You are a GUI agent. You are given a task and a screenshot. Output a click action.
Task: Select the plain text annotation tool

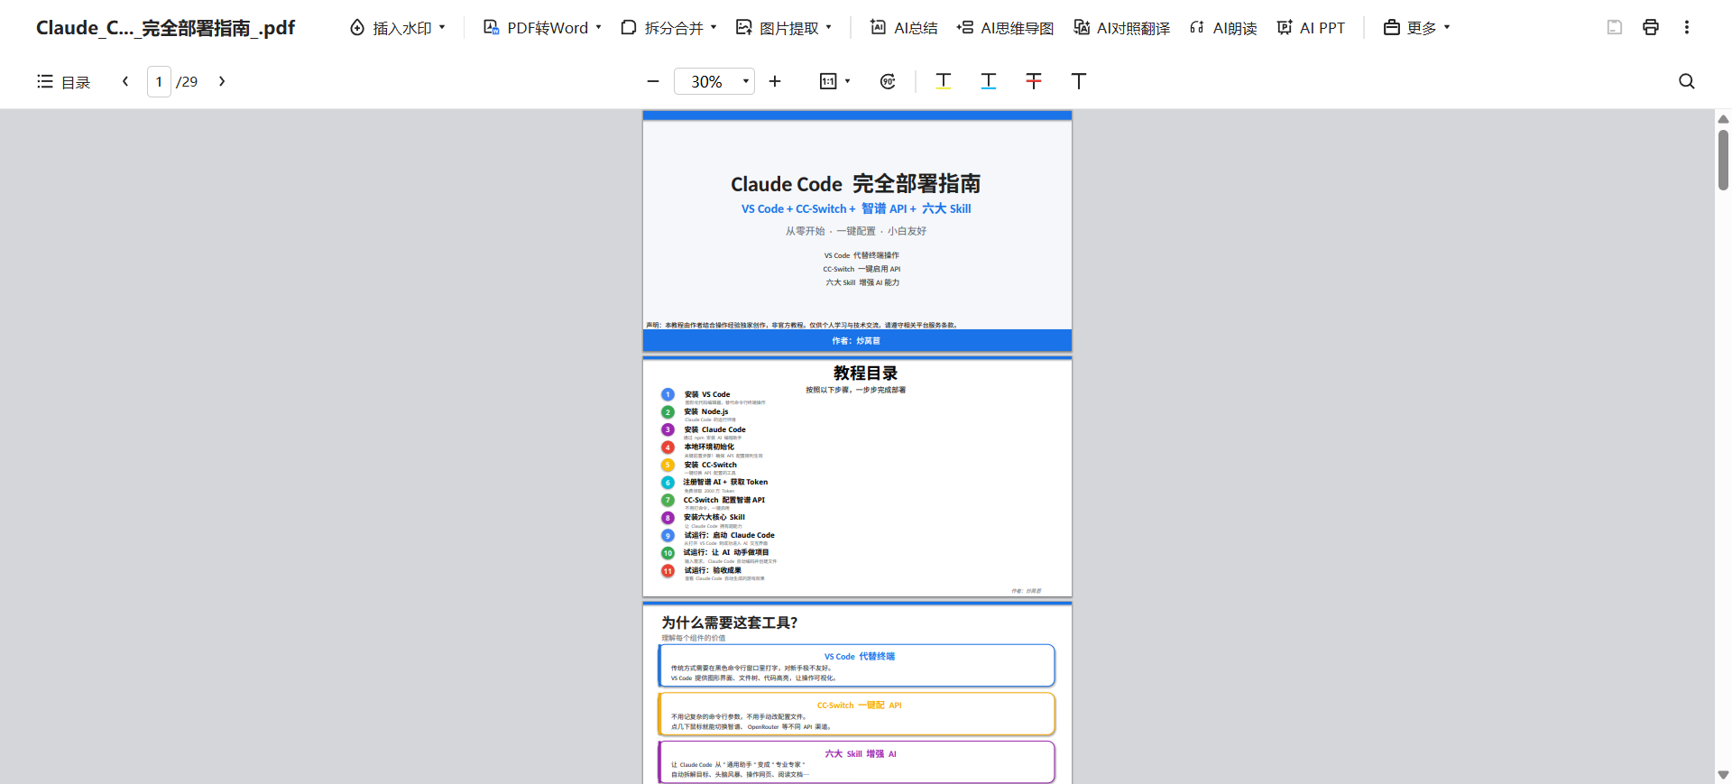coord(1079,81)
